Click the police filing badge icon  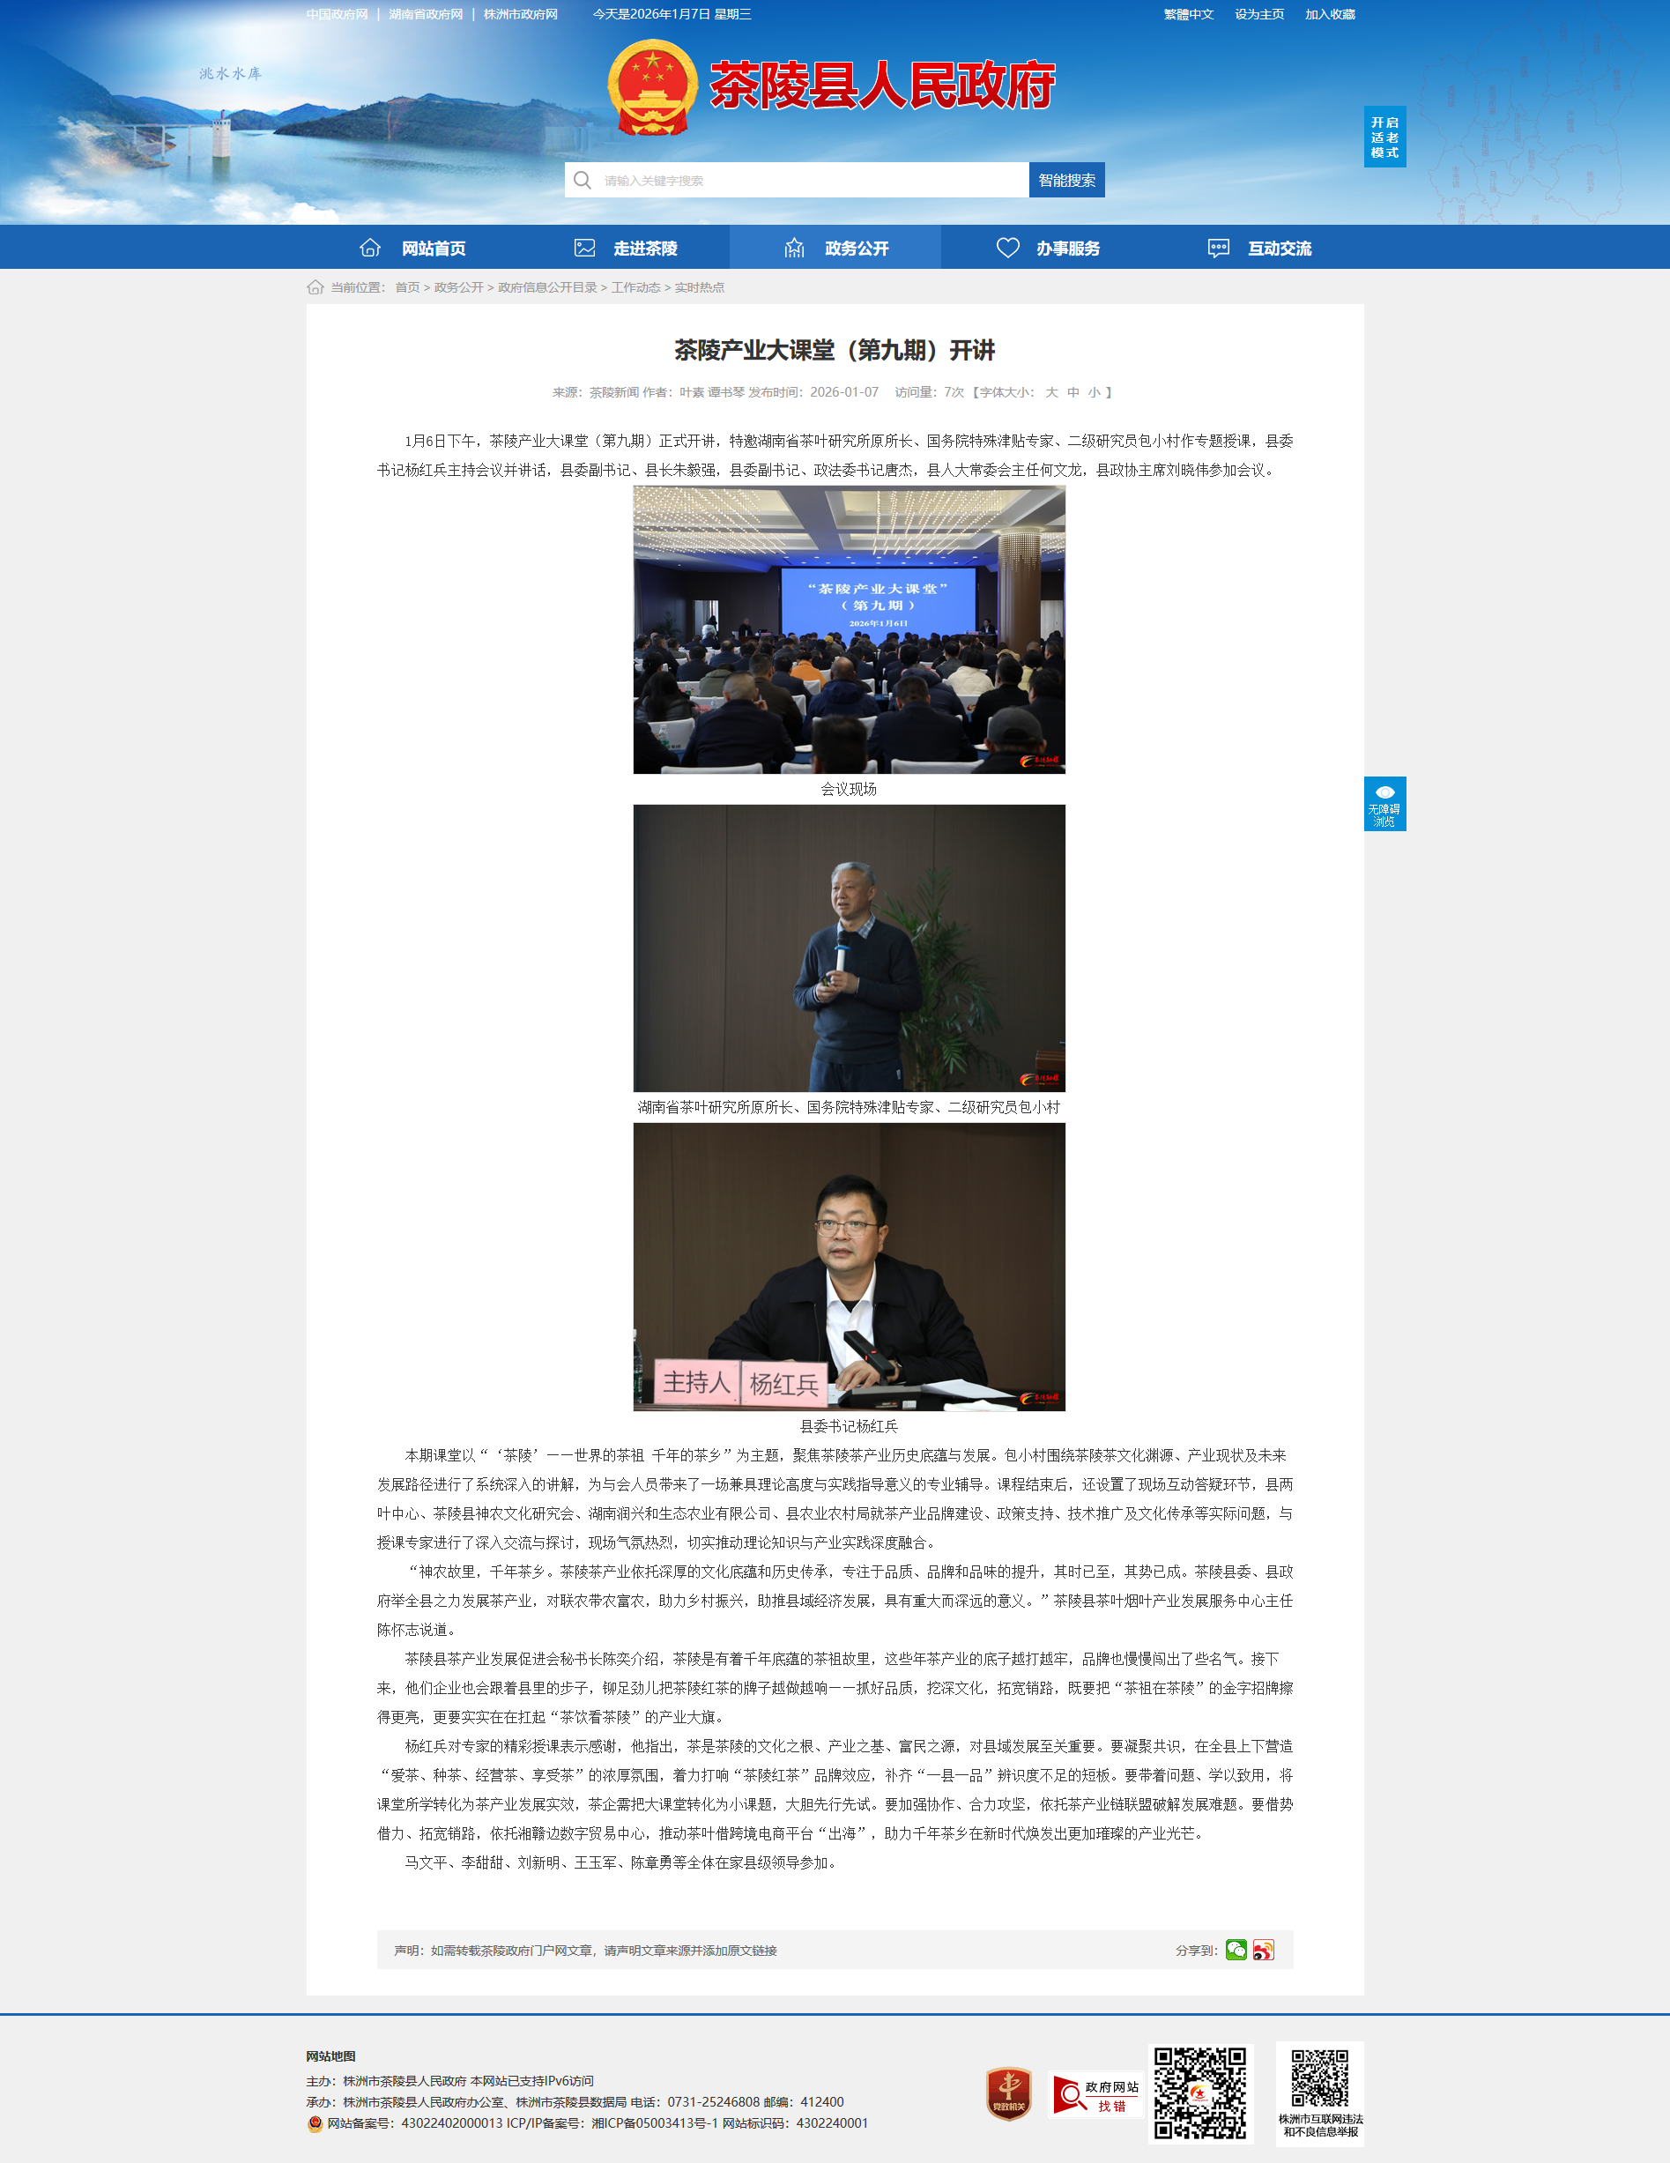315,2122
